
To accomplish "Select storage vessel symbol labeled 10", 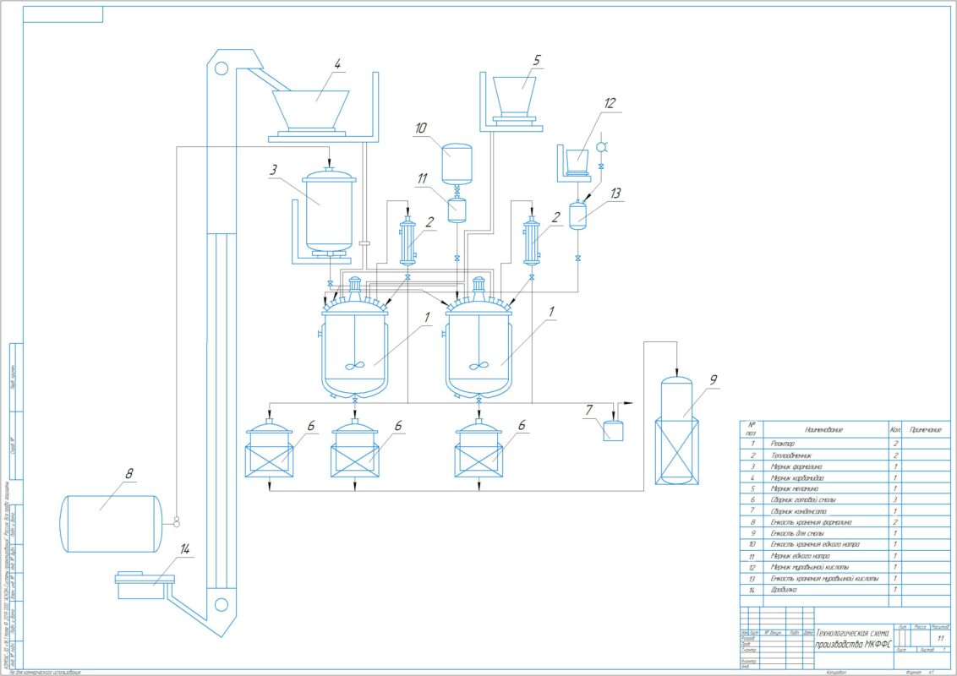I will pyautogui.click(x=457, y=163).
